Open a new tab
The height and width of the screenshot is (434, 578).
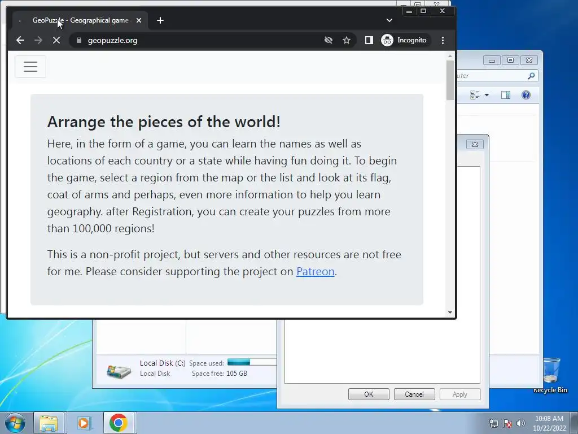tap(160, 20)
